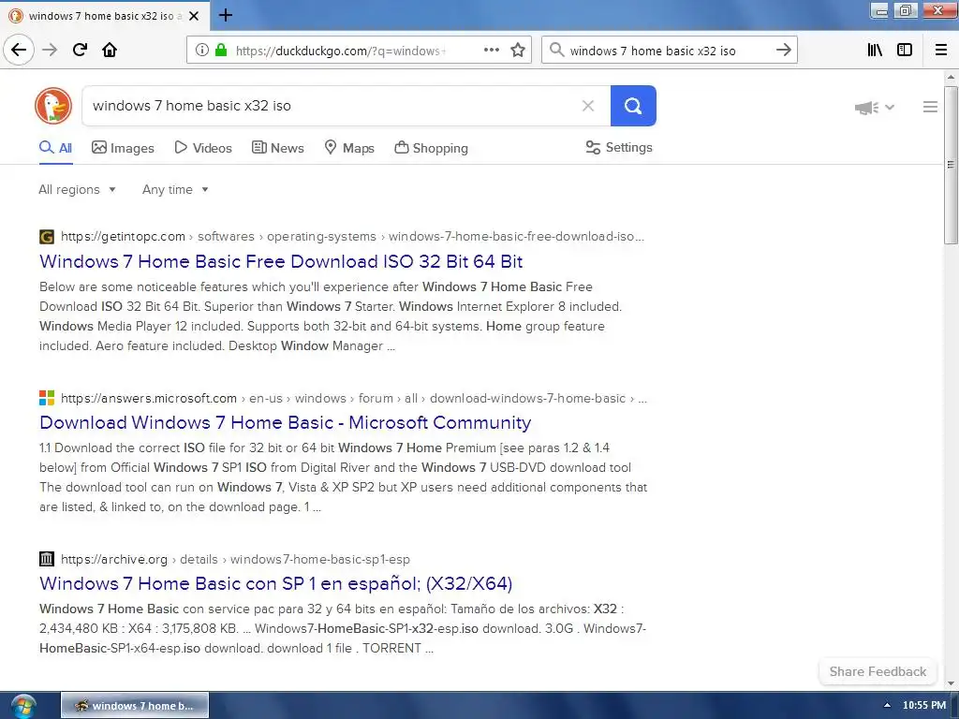This screenshot has height=719, width=959.
Task: Open the Library bookshelf icon
Action: pyautogui.click(x=875, y=51)
